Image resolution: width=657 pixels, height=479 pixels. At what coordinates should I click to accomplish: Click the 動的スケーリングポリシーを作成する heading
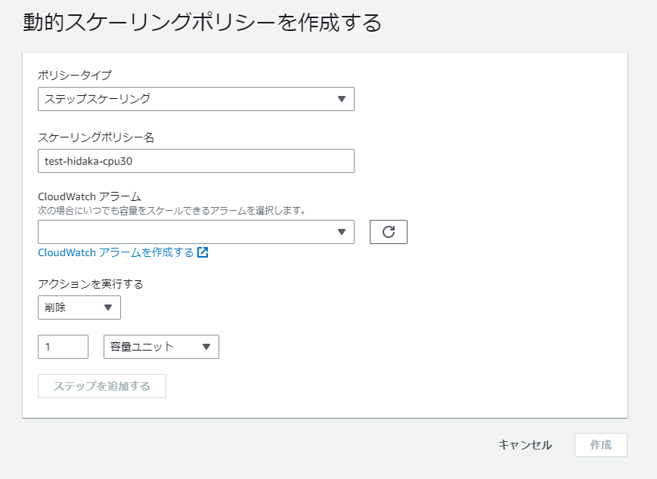coord(202,22)
